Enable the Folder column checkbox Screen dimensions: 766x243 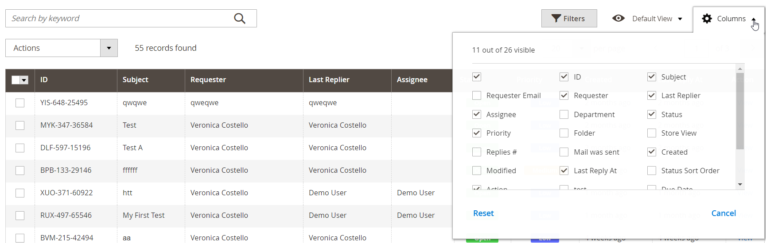tap(564, 133)
